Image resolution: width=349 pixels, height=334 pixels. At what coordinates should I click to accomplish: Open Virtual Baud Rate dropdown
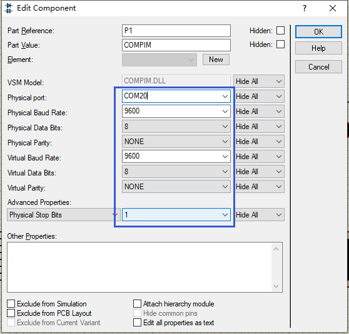pos(176,156)
